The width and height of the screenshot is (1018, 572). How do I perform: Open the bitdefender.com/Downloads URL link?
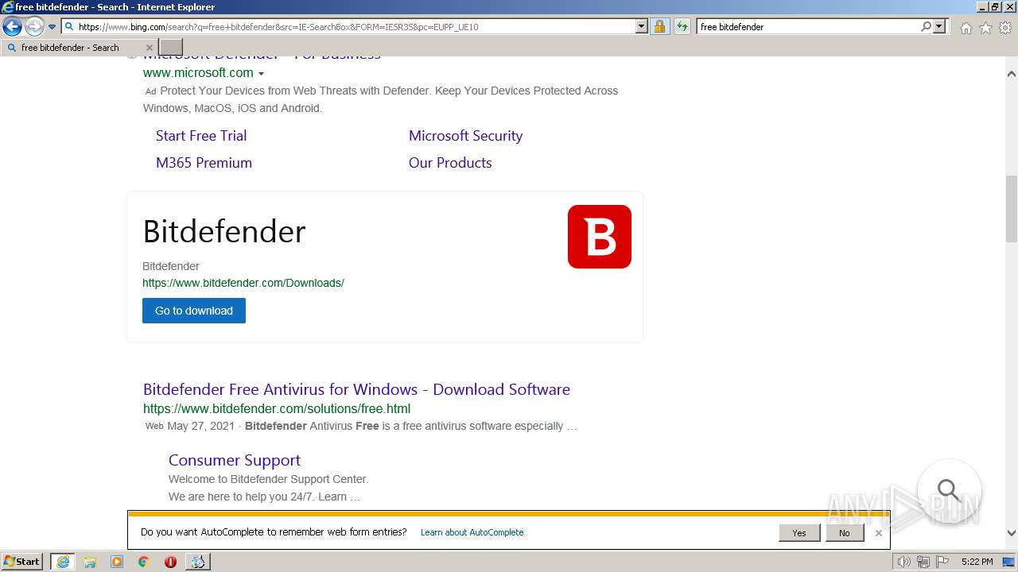pyautogui.click(x=243, y=283)
